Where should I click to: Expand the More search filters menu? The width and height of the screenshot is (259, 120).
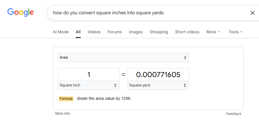coord(213,32)
